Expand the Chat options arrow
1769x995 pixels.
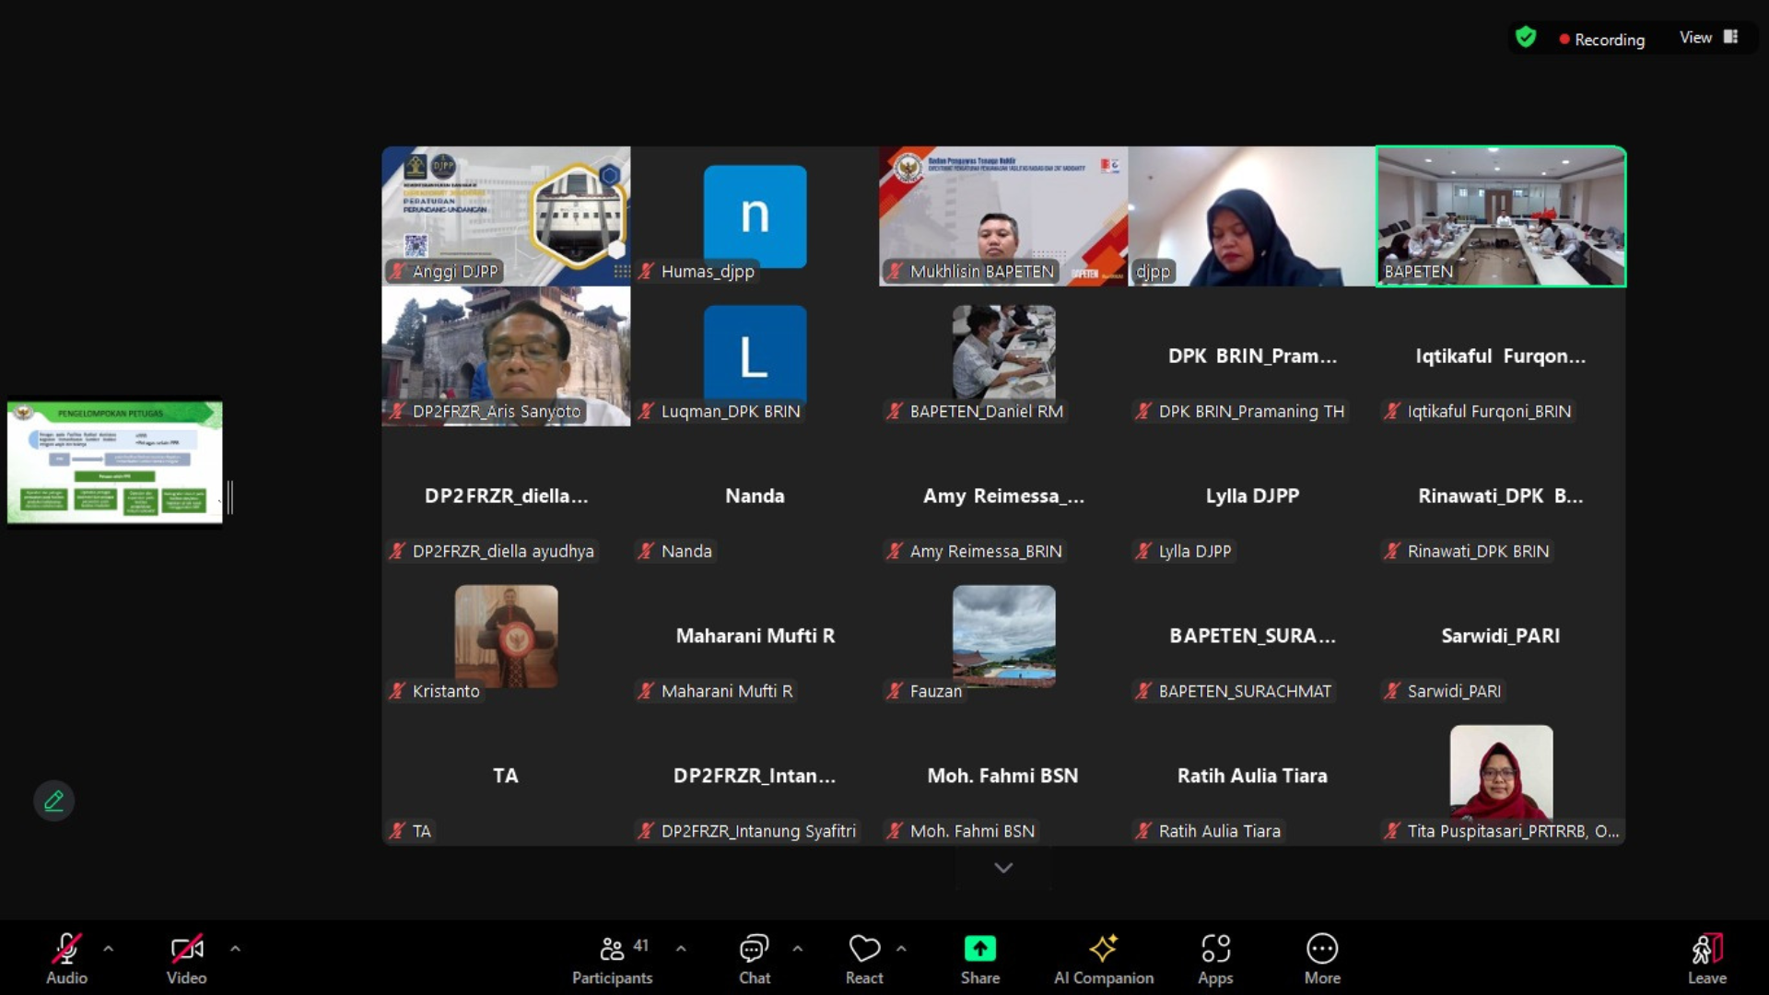798,948
